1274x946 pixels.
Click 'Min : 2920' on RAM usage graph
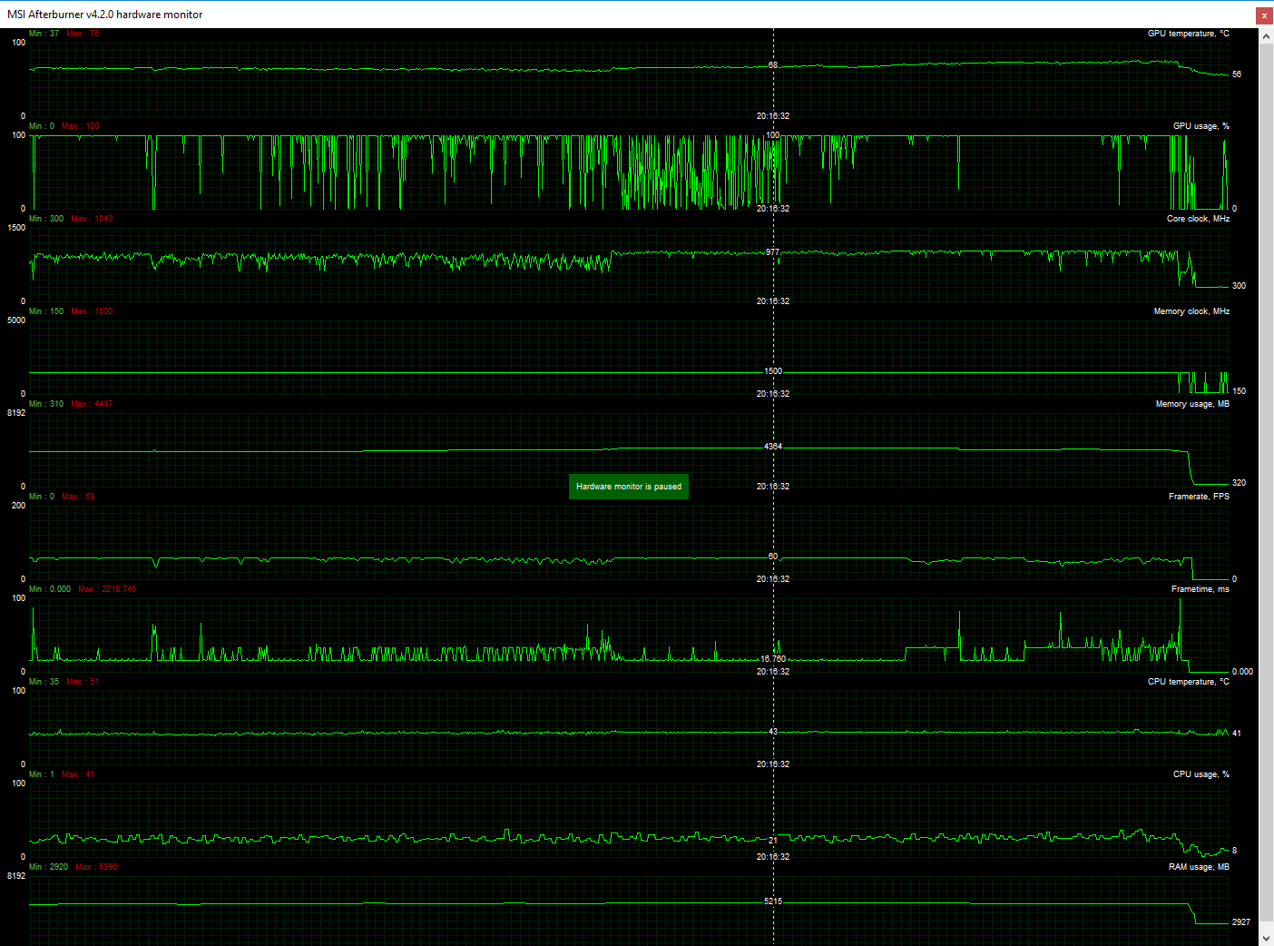(x=49, y=867)
